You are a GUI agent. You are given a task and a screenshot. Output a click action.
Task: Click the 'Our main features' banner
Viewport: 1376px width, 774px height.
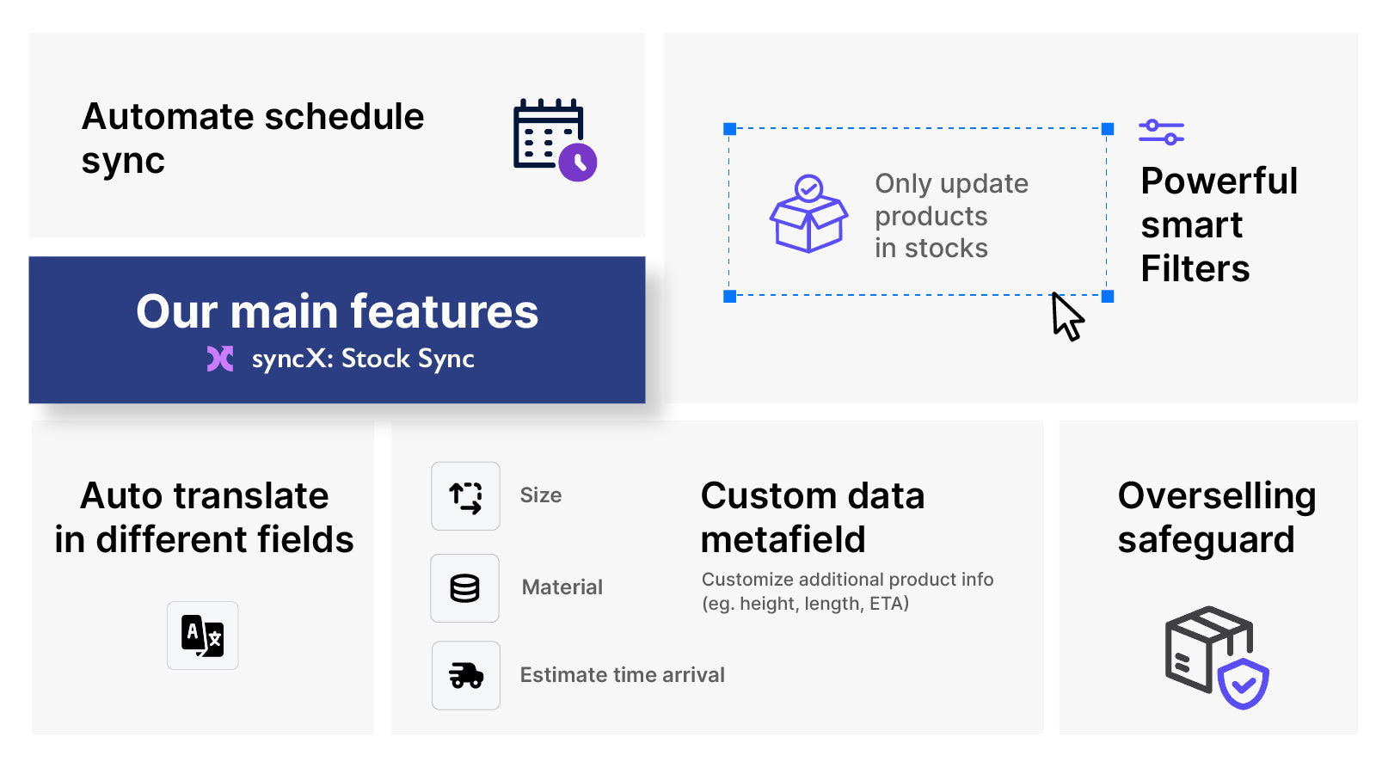click(337, 330)
